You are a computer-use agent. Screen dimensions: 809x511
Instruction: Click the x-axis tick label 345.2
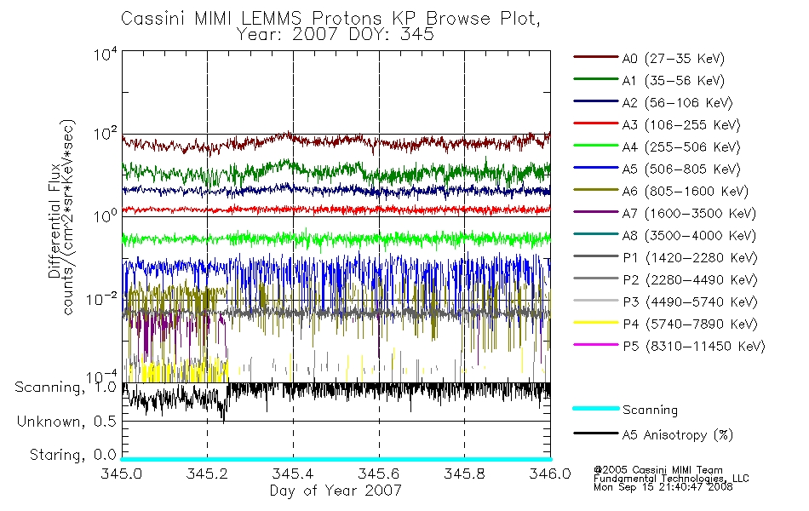click(207, 474)
